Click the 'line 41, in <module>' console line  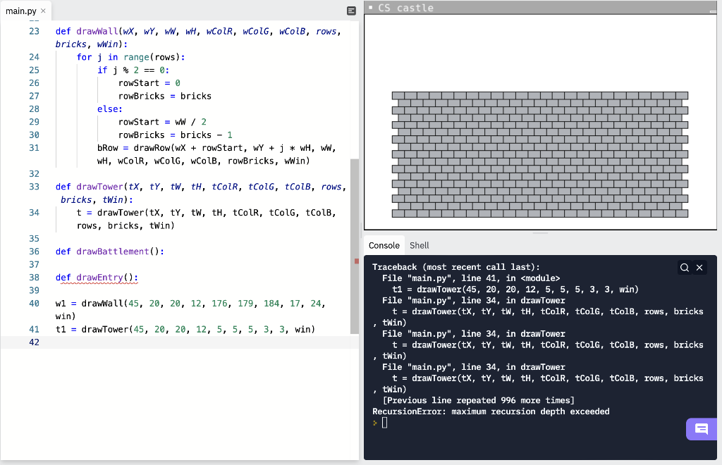click(x=471, y=278)
